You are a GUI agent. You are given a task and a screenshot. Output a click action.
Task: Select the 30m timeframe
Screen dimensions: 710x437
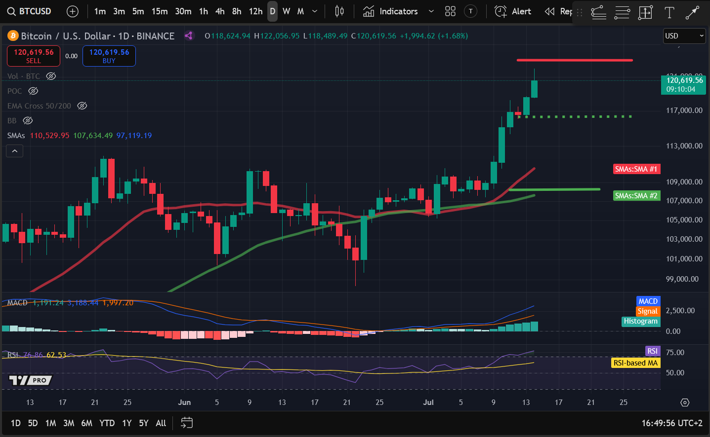183,11
